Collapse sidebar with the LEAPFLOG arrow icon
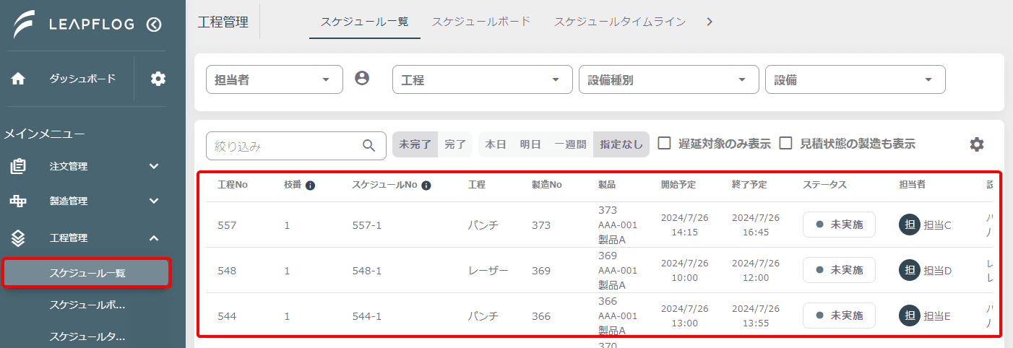Image resolution: width=1013 pixels, height=348 pixels. (x=154, y=25)
